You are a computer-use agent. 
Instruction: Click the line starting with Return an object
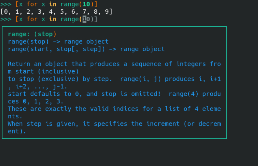(x=114, y=64)
